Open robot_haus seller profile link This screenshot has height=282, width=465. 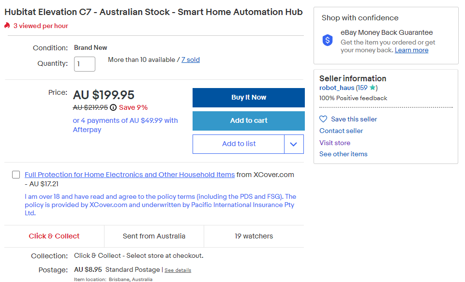pos(337,88)
